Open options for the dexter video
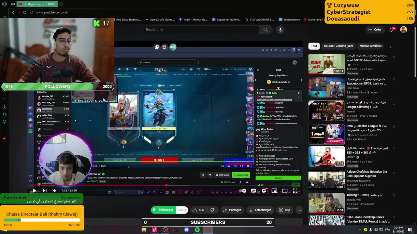The width and height of the screenshot is (417, 234). [x=394, y=56]
